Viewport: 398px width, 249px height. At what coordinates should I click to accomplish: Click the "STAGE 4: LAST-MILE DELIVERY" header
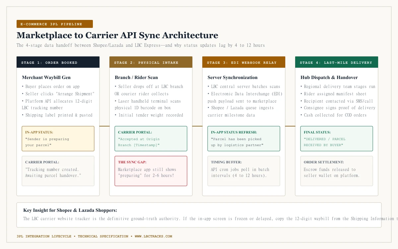coord(337,62)
